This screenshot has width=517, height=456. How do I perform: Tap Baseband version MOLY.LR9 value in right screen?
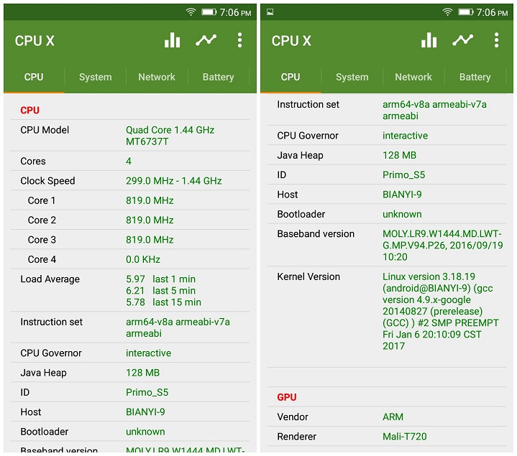[x=443, y=246]
